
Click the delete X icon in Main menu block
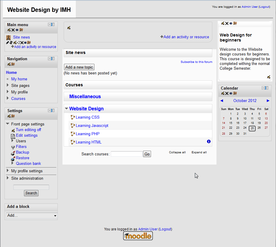[13, 30]
